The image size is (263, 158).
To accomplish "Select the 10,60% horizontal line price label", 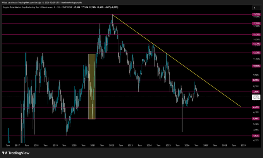I will [x=256, y=66].
